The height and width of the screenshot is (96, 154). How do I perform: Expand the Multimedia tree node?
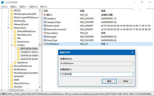pos(8,21)
